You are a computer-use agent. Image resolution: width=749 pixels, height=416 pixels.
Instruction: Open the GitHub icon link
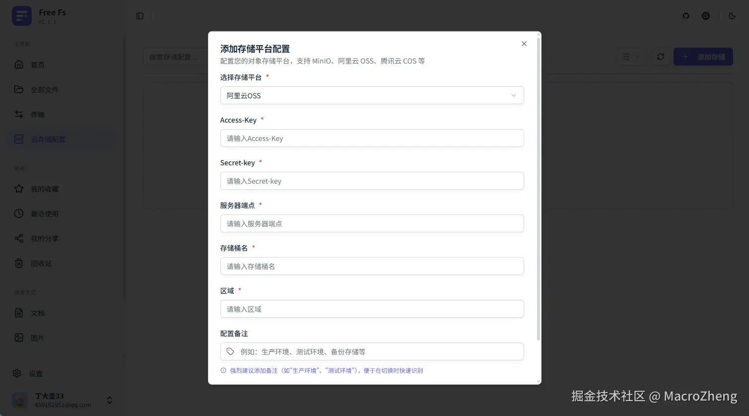click(686, 16)
